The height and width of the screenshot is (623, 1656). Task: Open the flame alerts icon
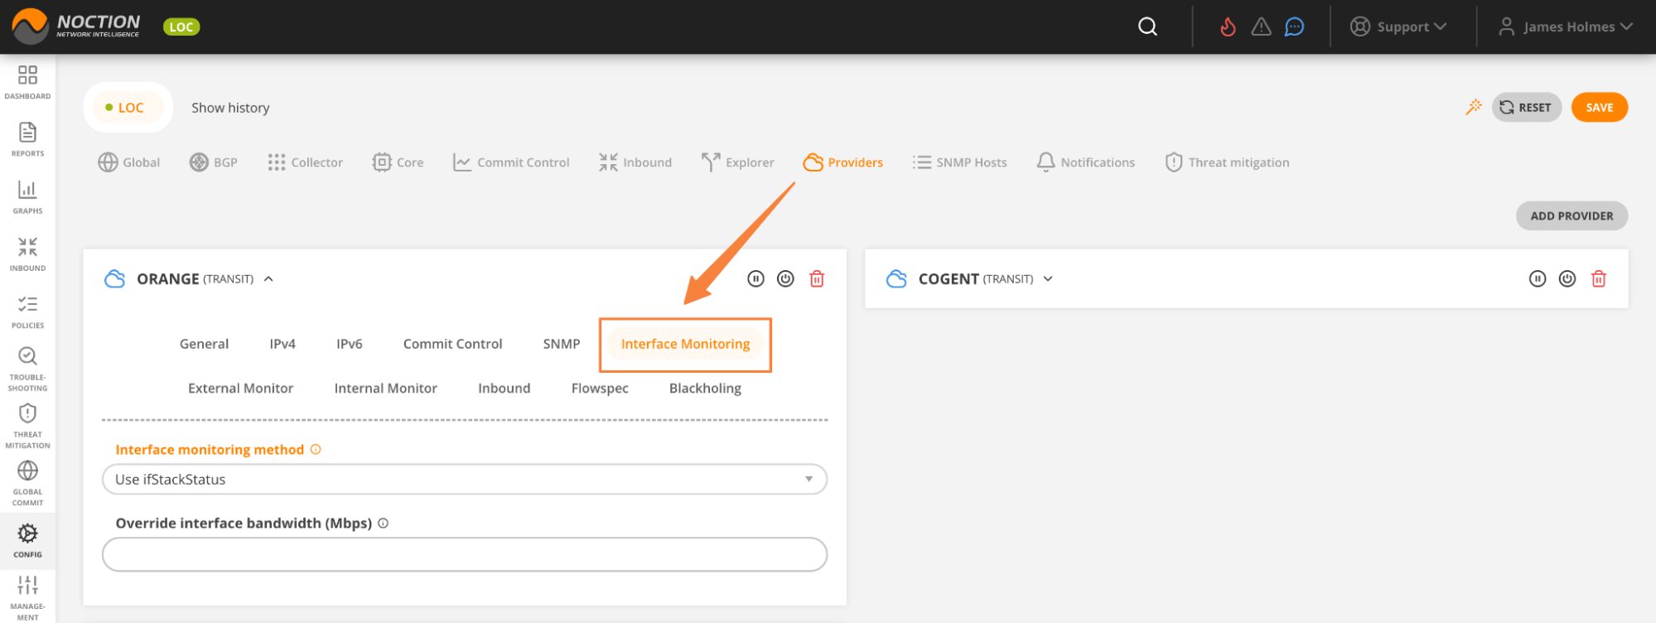tap(1228, 27)
